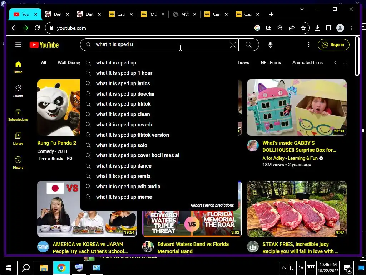The image size is (366, 275).
Task: Open the browser profile avatar
Action: tap(340, 28)
